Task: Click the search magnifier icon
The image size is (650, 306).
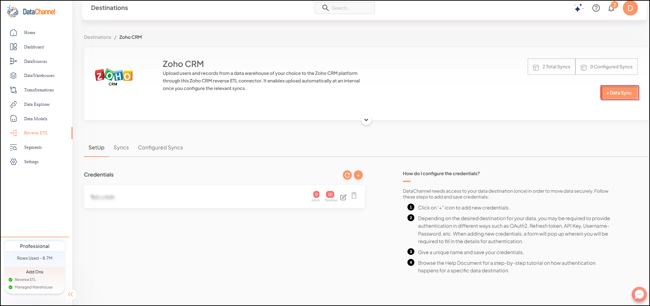Action: [325, 8]
